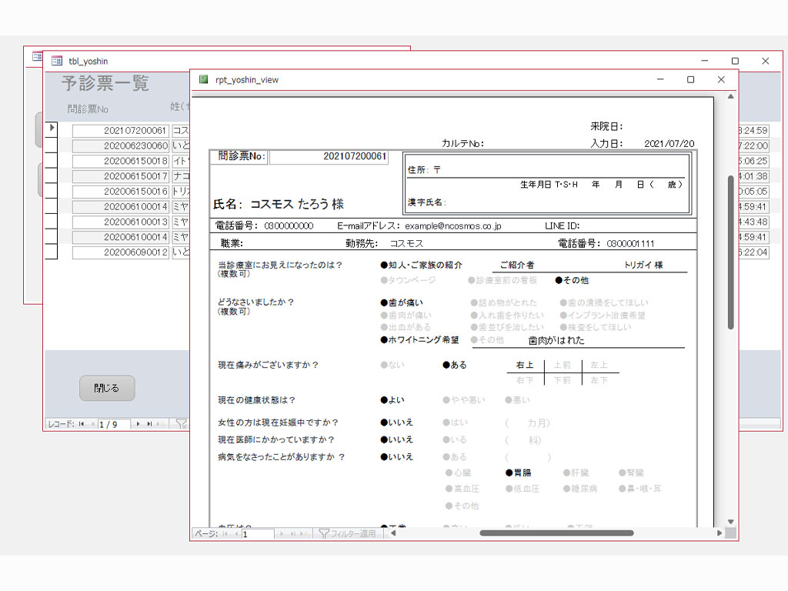The width and height of the screenshot is (788, 591).
Task: Click the tbl_yoshin form window icon
Action: 56,61
